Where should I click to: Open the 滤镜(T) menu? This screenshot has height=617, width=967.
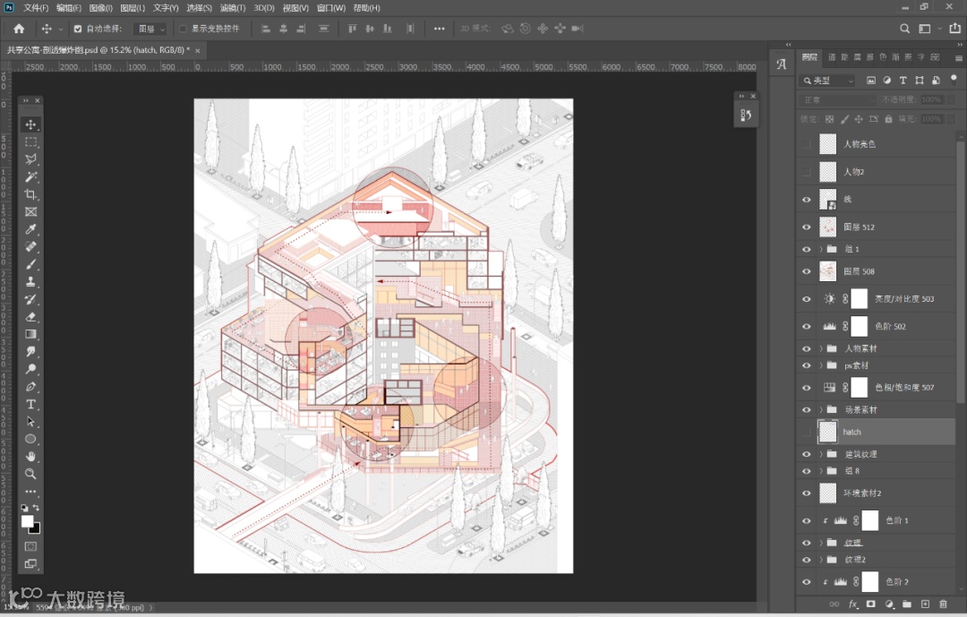click(233, 8)
